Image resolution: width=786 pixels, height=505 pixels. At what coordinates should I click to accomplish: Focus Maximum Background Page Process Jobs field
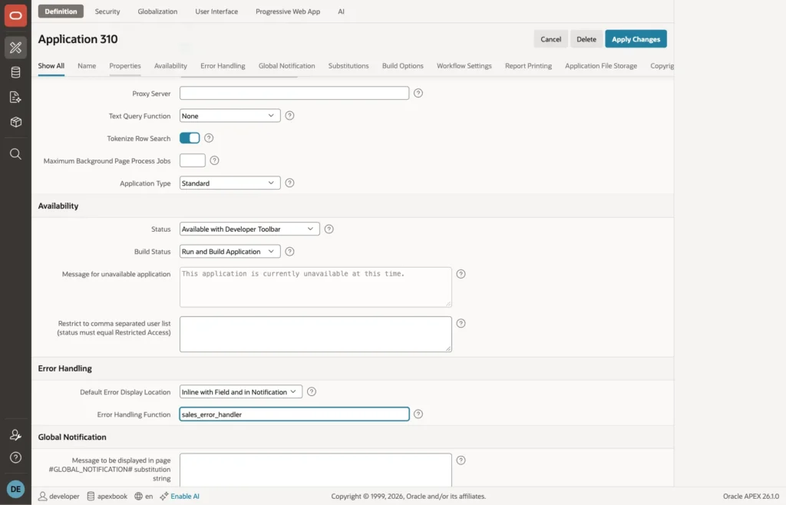tap(193, 160)
